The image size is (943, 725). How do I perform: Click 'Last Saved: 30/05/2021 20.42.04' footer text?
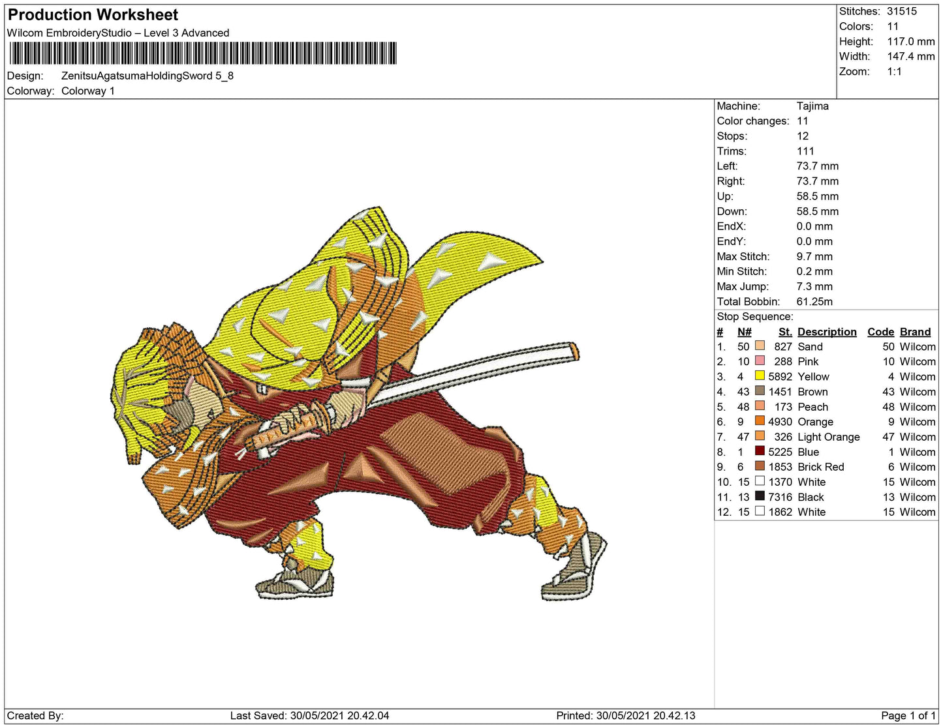pos(309,716)
